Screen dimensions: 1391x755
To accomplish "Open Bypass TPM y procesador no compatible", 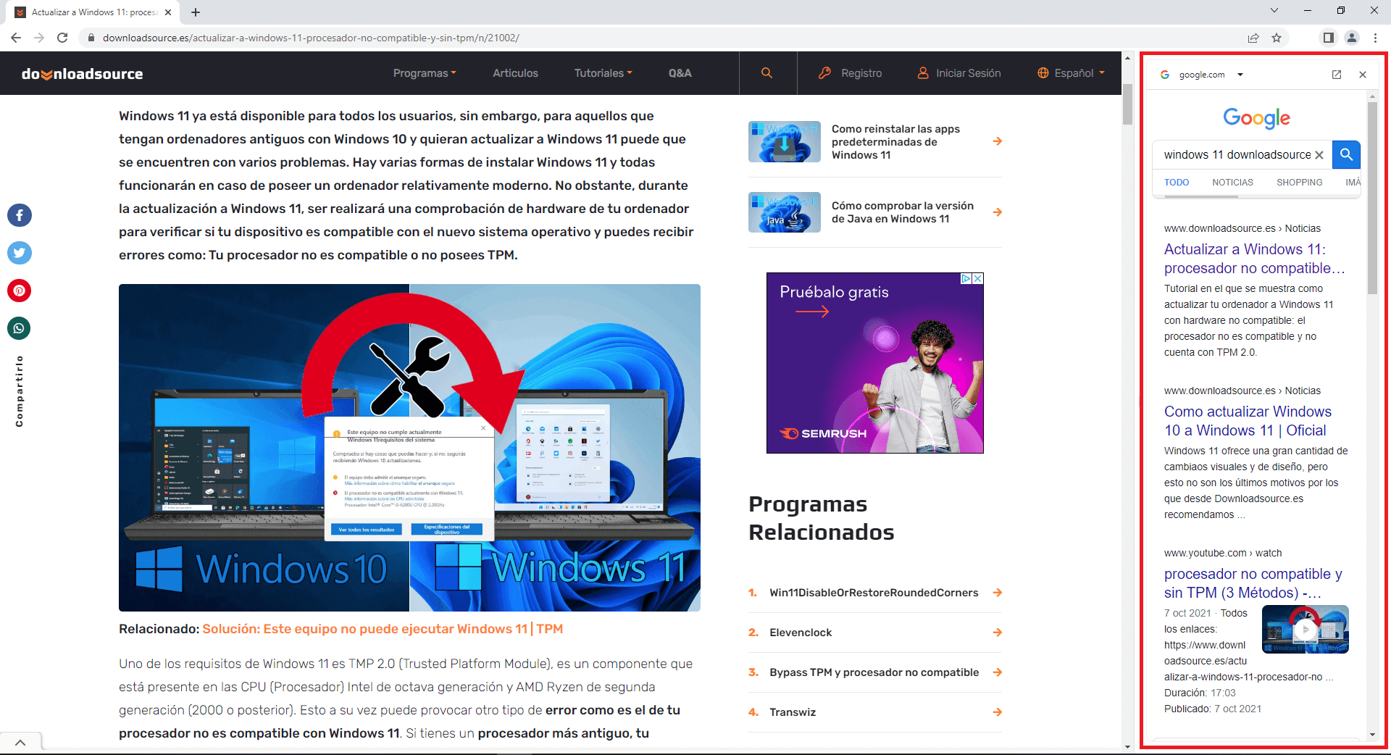I will click(x=874, y=672).
